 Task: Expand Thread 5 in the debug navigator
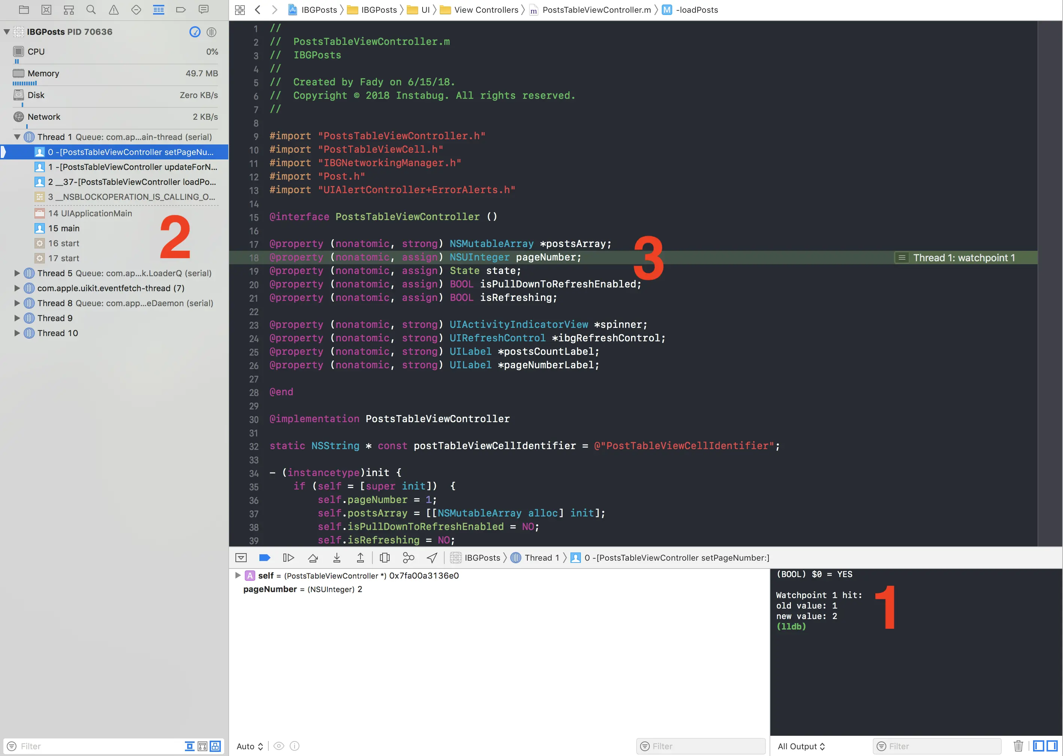17,273
